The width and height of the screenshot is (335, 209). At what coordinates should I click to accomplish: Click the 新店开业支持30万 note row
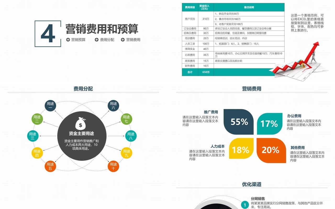click(249, 14)
